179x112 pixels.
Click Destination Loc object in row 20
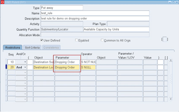click(x=44, y=67)
